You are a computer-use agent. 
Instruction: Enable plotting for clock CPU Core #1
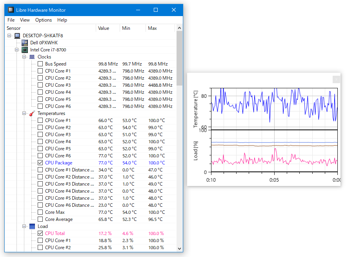[40, 71]
